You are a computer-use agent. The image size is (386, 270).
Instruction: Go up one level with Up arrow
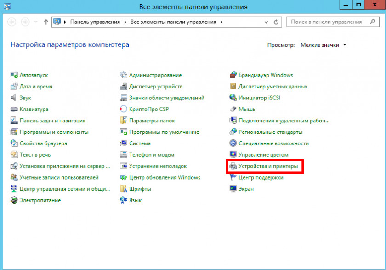point(45,22)
